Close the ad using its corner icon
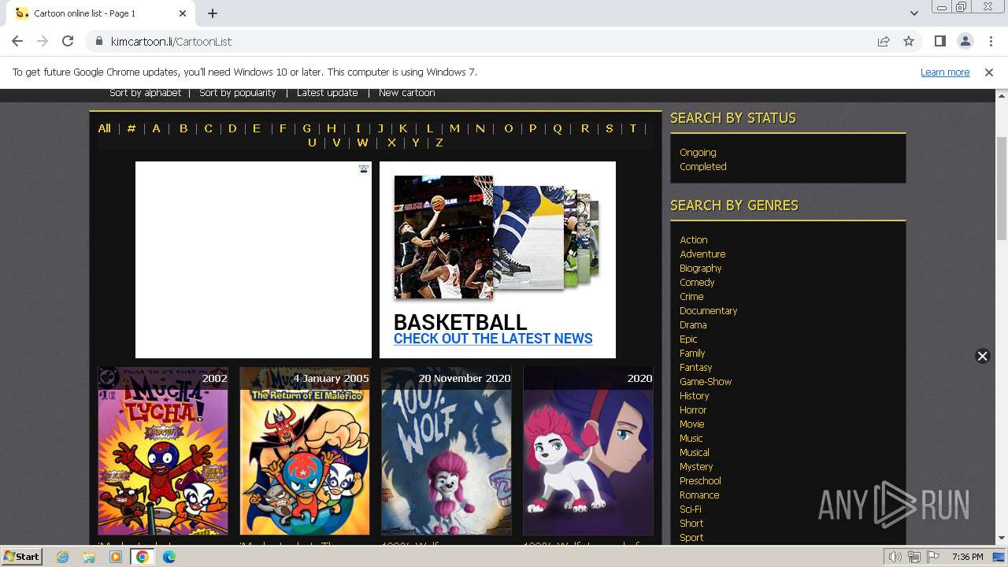Screen dimensions: 1008x567 (364, 169)
